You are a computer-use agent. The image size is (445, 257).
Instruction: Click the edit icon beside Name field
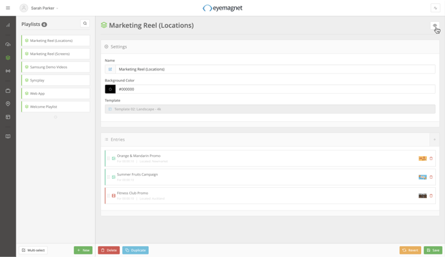tap(110, 69)
